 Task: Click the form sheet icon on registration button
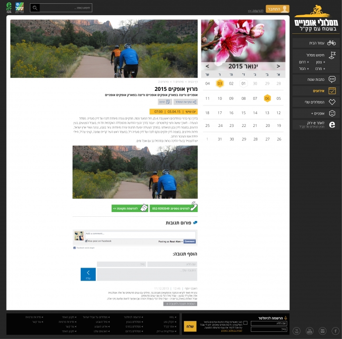pyautogui.click(x=144, y=208)
